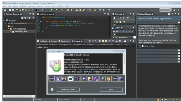Image resolution: width=182 pixels, height=102 pixels.
Task: Click Open Perspective icon near Quick Access
Action: [x=174, y=10]
